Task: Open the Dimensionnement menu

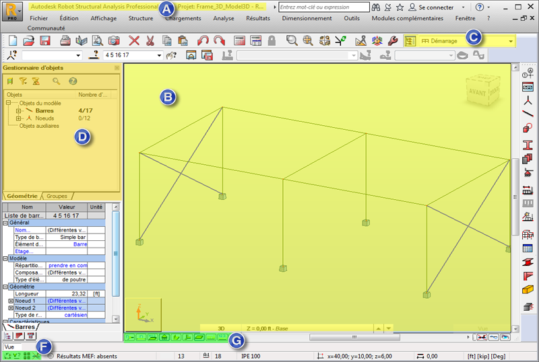Action: (307, 18)
